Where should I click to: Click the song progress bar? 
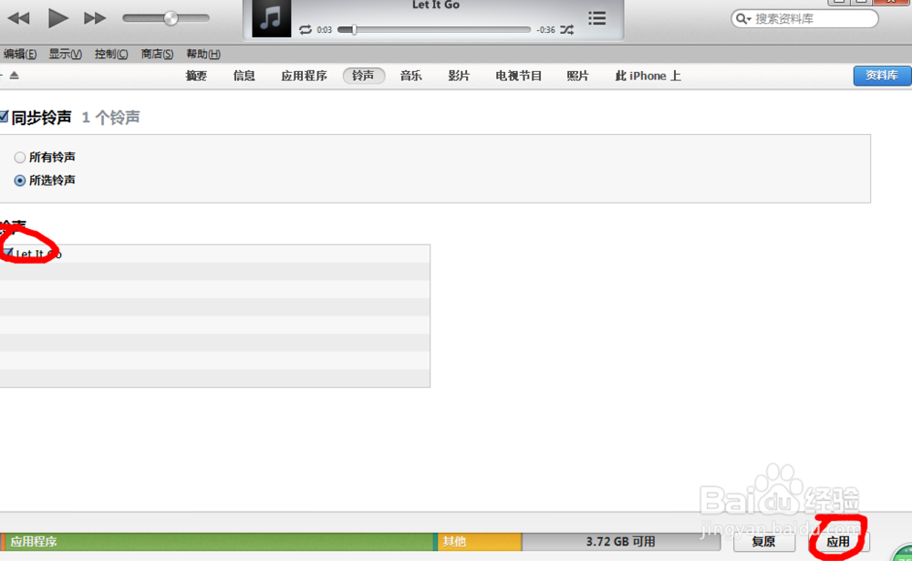(x=434, y=30)
